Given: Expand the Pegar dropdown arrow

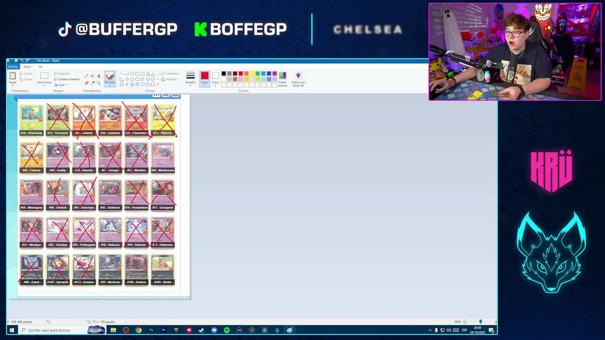Looking at the screenshot, I should (x=12, y=85).
